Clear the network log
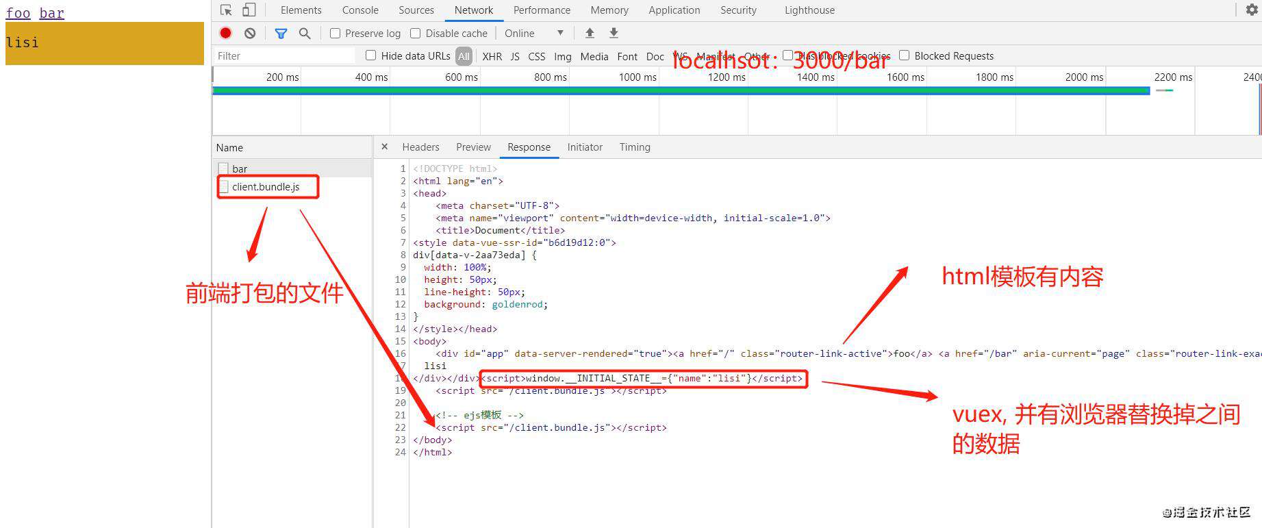This screenshot has height=528, width=1262. tap(250, 33)
